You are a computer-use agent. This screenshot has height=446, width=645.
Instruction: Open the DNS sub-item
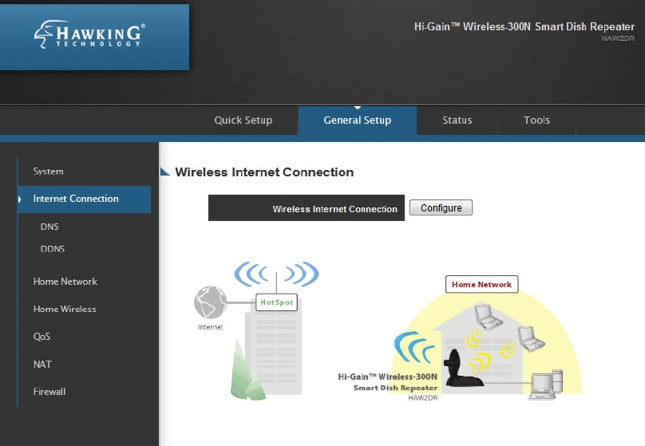pyautogui.click(x=49, y=227)
